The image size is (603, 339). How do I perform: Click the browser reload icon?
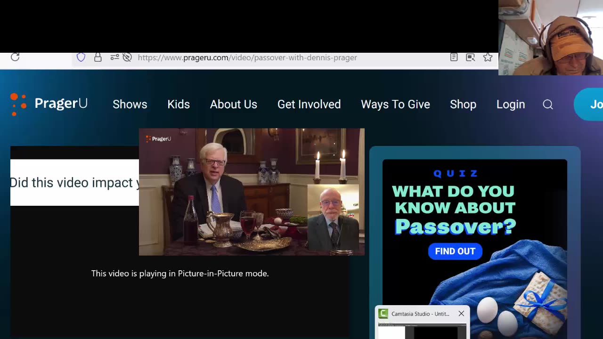point(15,57)
